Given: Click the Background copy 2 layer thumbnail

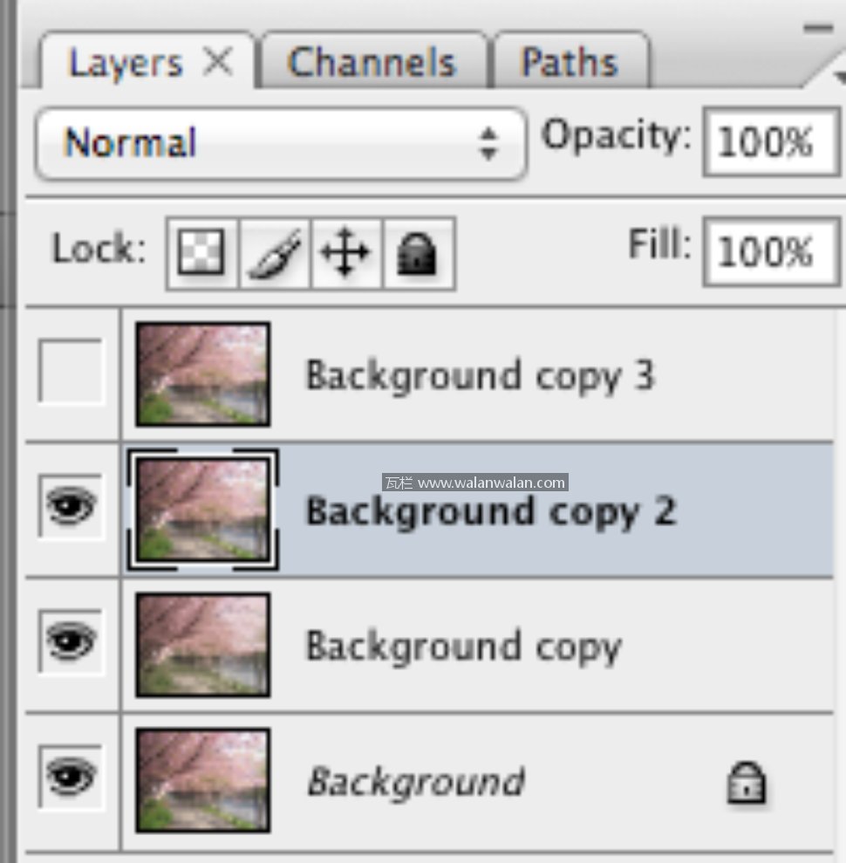Looking at the screenshot, I should [x=202, y=510].
